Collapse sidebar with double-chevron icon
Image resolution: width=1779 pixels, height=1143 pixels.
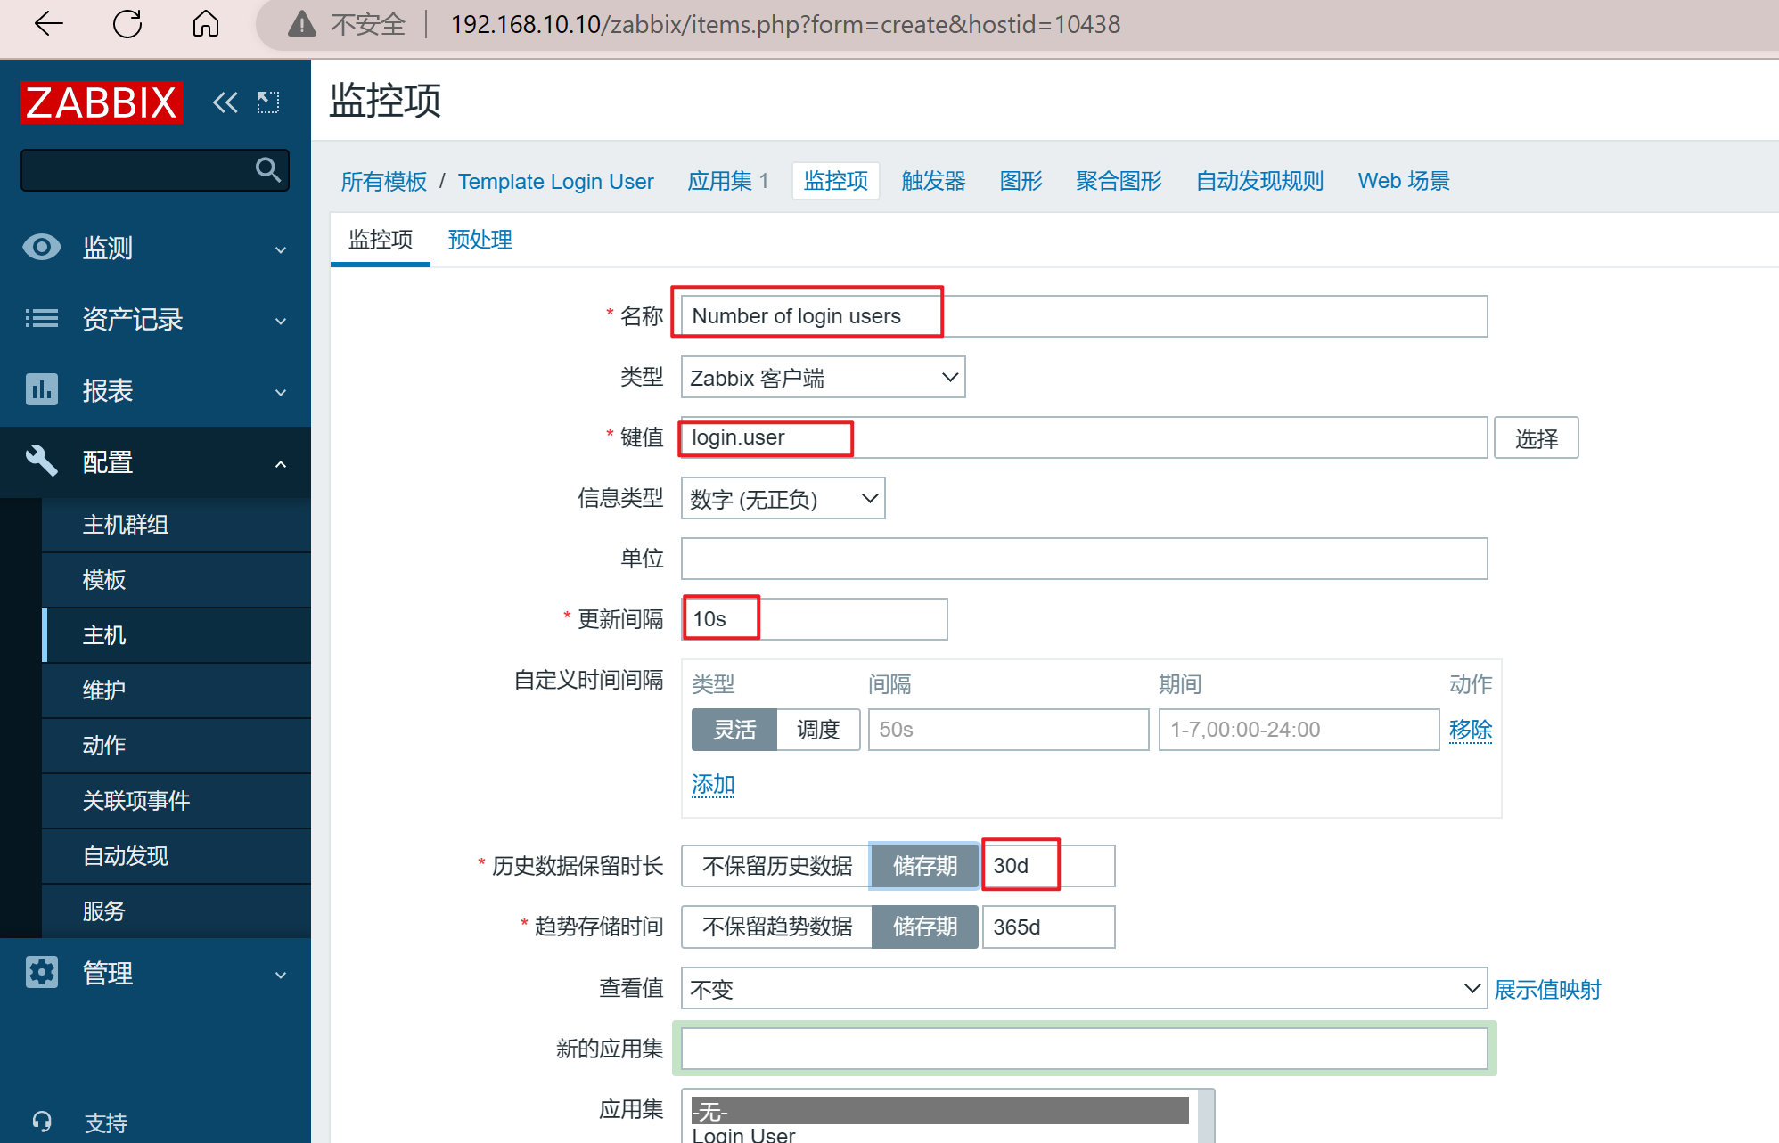(x=225, y=102)
